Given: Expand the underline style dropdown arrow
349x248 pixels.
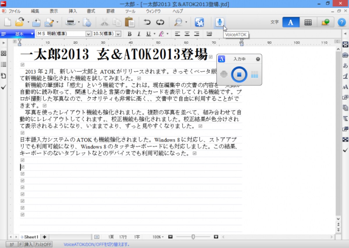Looking at the screenshot, I should tap(154, 34).
